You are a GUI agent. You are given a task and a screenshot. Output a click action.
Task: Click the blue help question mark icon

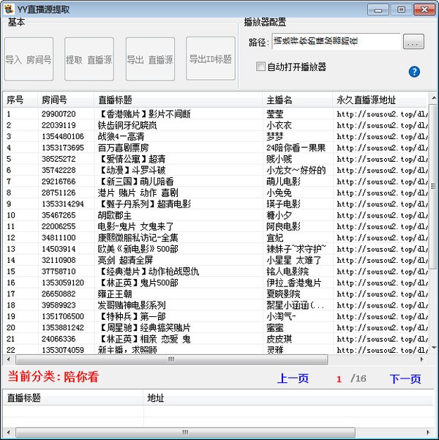[x=414, y=72]
